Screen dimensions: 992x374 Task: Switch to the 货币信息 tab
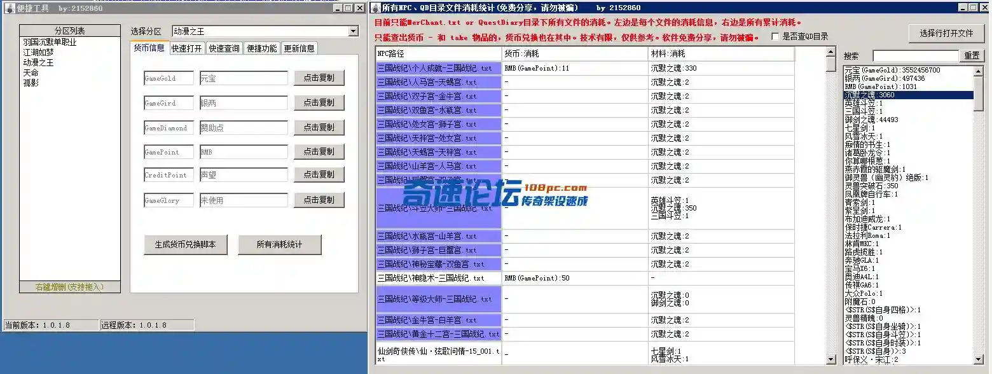click(x=149, y=48)
